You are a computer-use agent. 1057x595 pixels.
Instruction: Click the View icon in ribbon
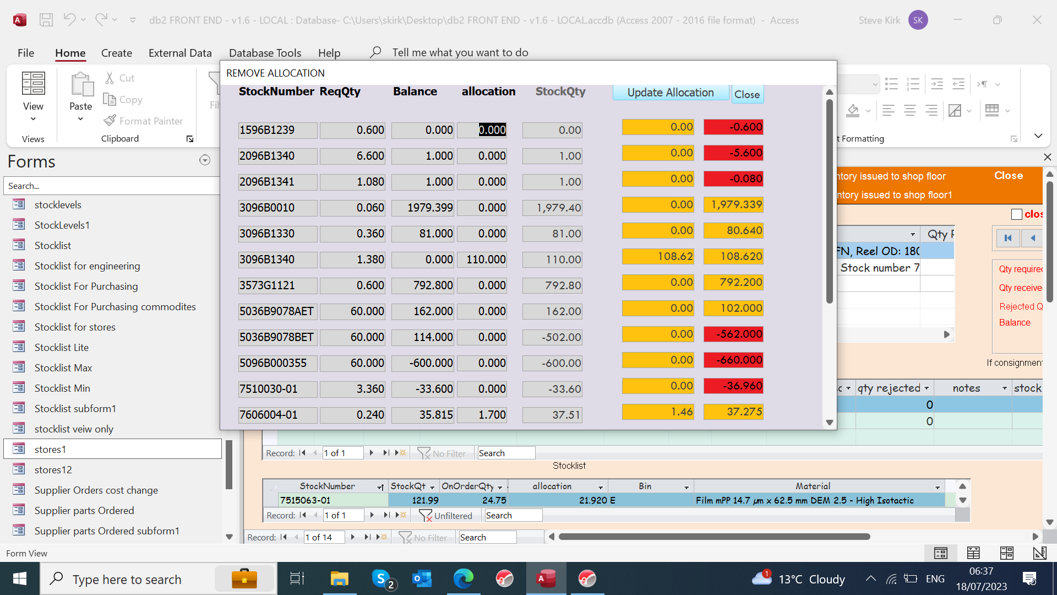pos(33,84)
